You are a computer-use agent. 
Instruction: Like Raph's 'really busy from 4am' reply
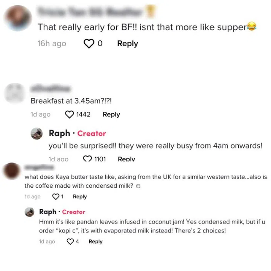pos(87,158)
